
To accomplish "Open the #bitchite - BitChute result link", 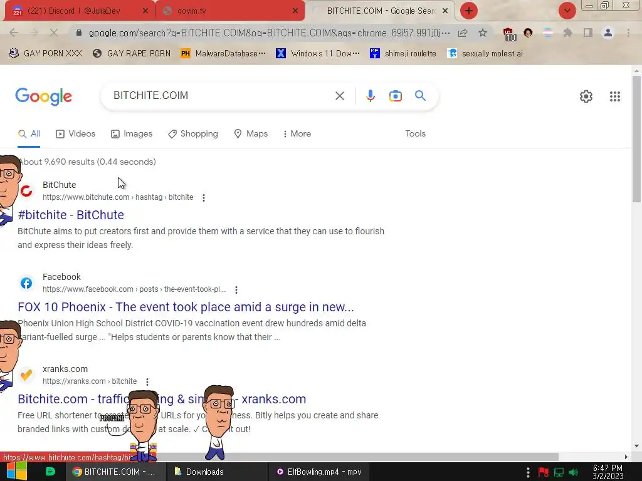I will (71, 215).
